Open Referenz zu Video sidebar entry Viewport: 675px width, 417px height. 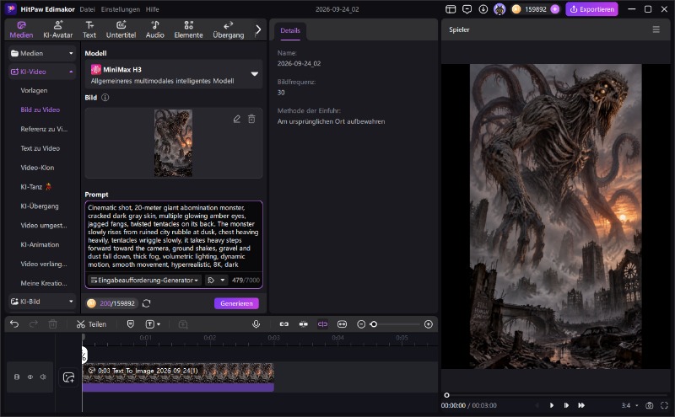[x=44, y=129]
